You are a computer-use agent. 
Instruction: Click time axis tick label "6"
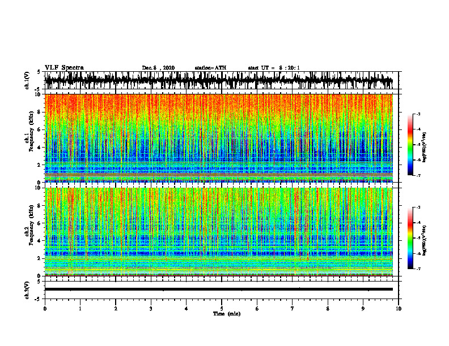pos(257,309)
